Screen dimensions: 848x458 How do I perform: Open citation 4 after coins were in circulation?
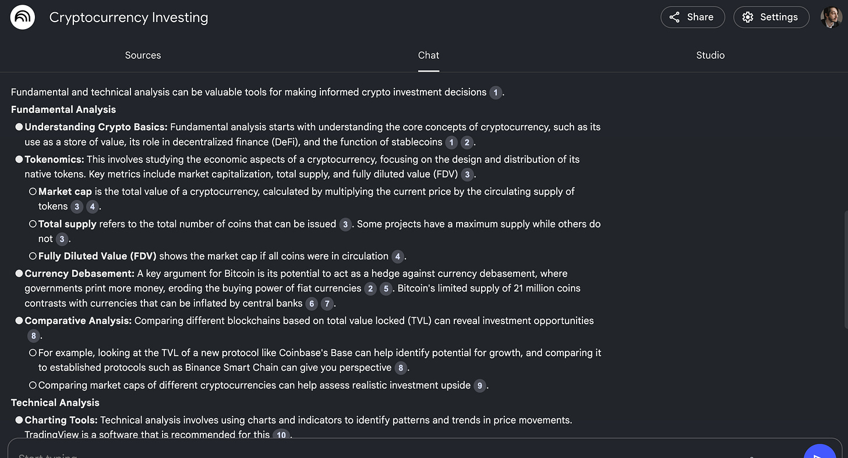(x=398, y=257)
